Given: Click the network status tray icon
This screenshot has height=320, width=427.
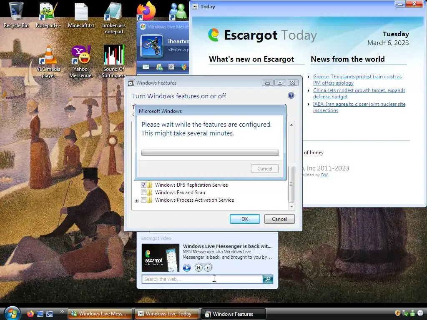Looking at the screenshot, I should click(405, 313).
